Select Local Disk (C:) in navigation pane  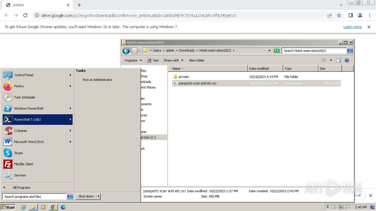[x=154, y=137]
